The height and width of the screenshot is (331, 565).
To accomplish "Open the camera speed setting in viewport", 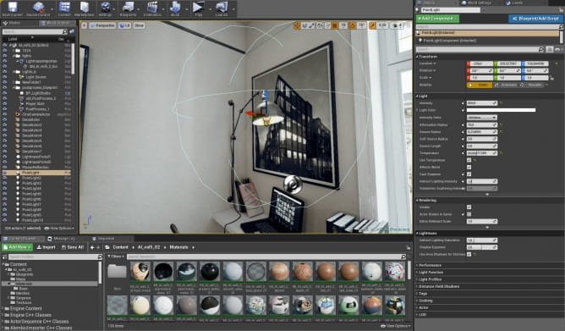I will [398, 25].
